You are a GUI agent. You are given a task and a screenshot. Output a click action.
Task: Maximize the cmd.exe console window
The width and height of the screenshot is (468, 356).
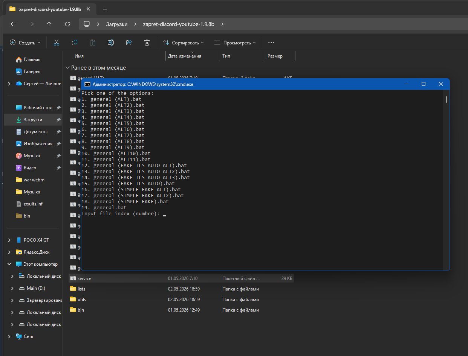click(423, 84)
